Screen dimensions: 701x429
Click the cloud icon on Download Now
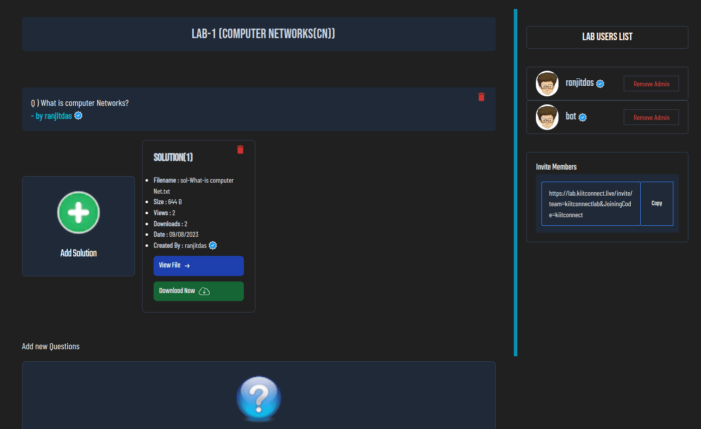pos(204,291)
